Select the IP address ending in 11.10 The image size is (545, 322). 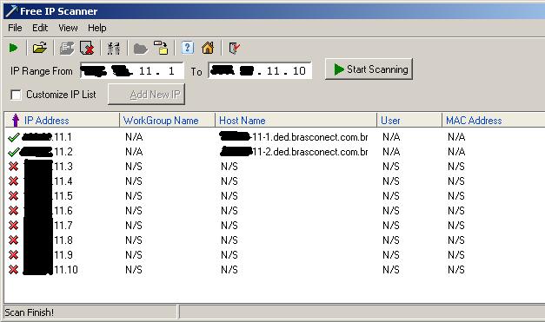click(50, 270)
